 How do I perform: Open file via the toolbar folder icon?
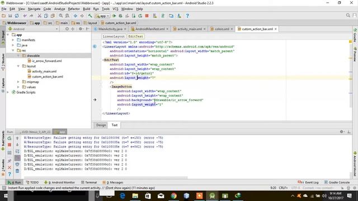click(4, 16)
